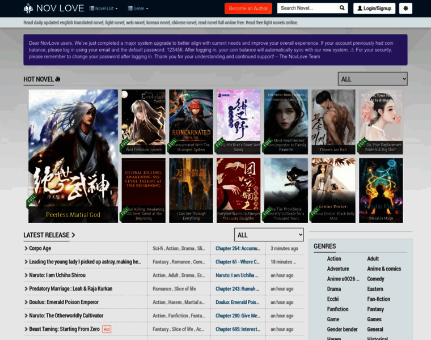The image size is (431, 340).
Task: Open I Can See Through Everything cover
Action: pos(191,190)
